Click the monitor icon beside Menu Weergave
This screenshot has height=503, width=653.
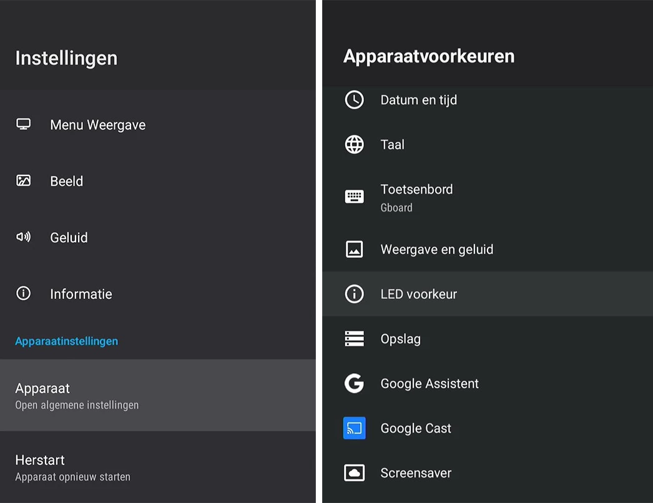coord(23,124)
